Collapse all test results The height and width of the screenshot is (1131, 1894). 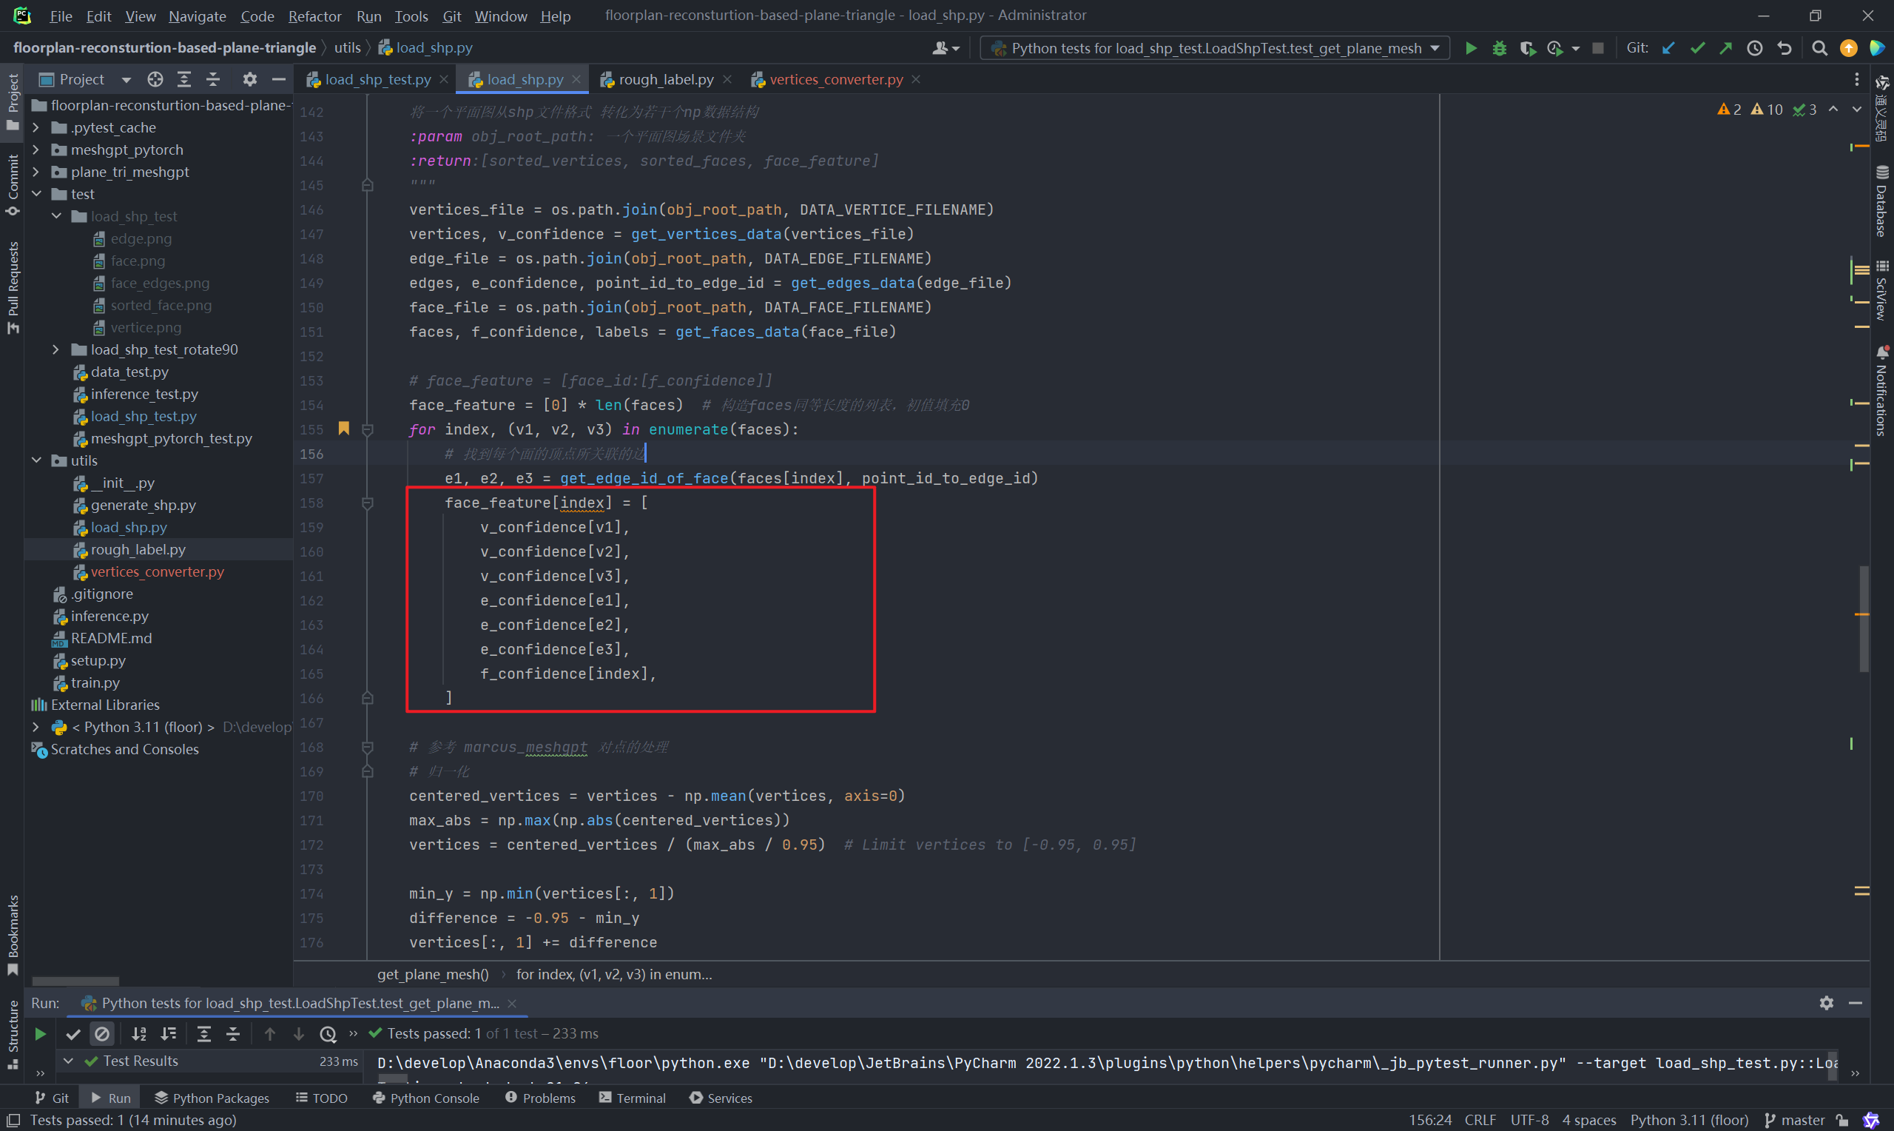[x=233, y=1034]
